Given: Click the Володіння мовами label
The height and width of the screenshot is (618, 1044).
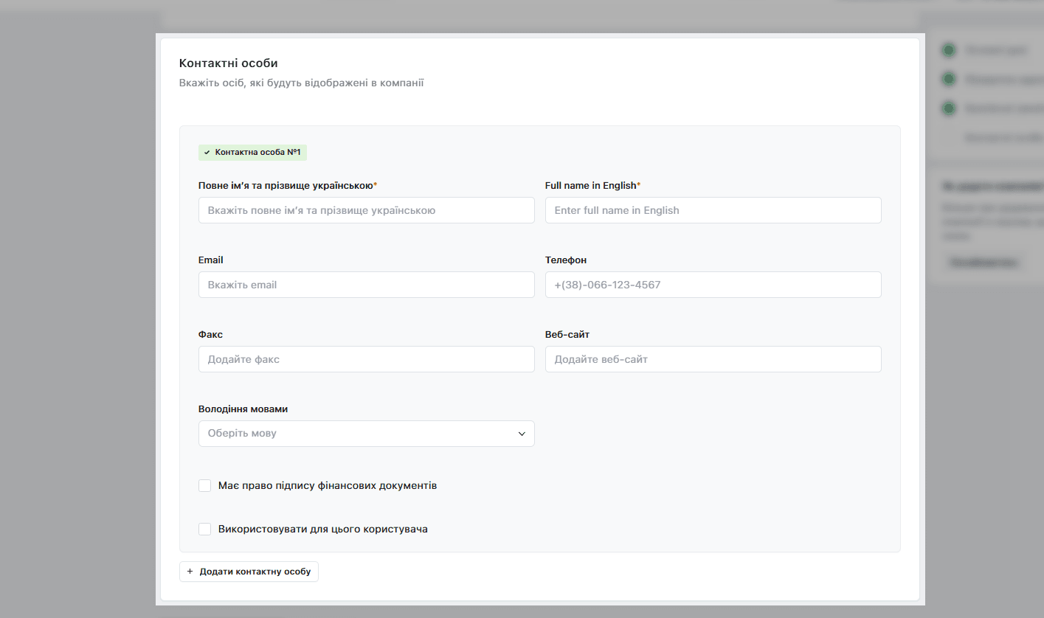Looking at the screenshot, I should pyautogui.click(x=243, y=409).
